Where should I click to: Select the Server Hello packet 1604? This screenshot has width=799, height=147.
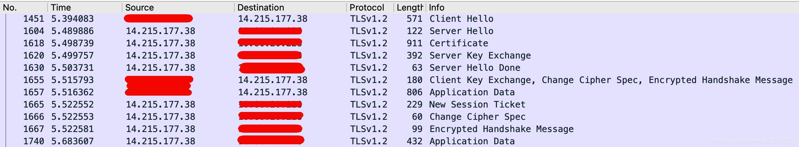coord(461,31)
